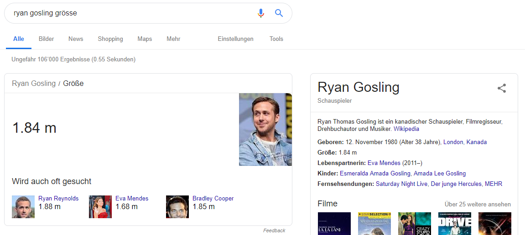Screen dimensions: 525x235
Task: Open the Bradley Cooper link
Action: coord(213,198)
